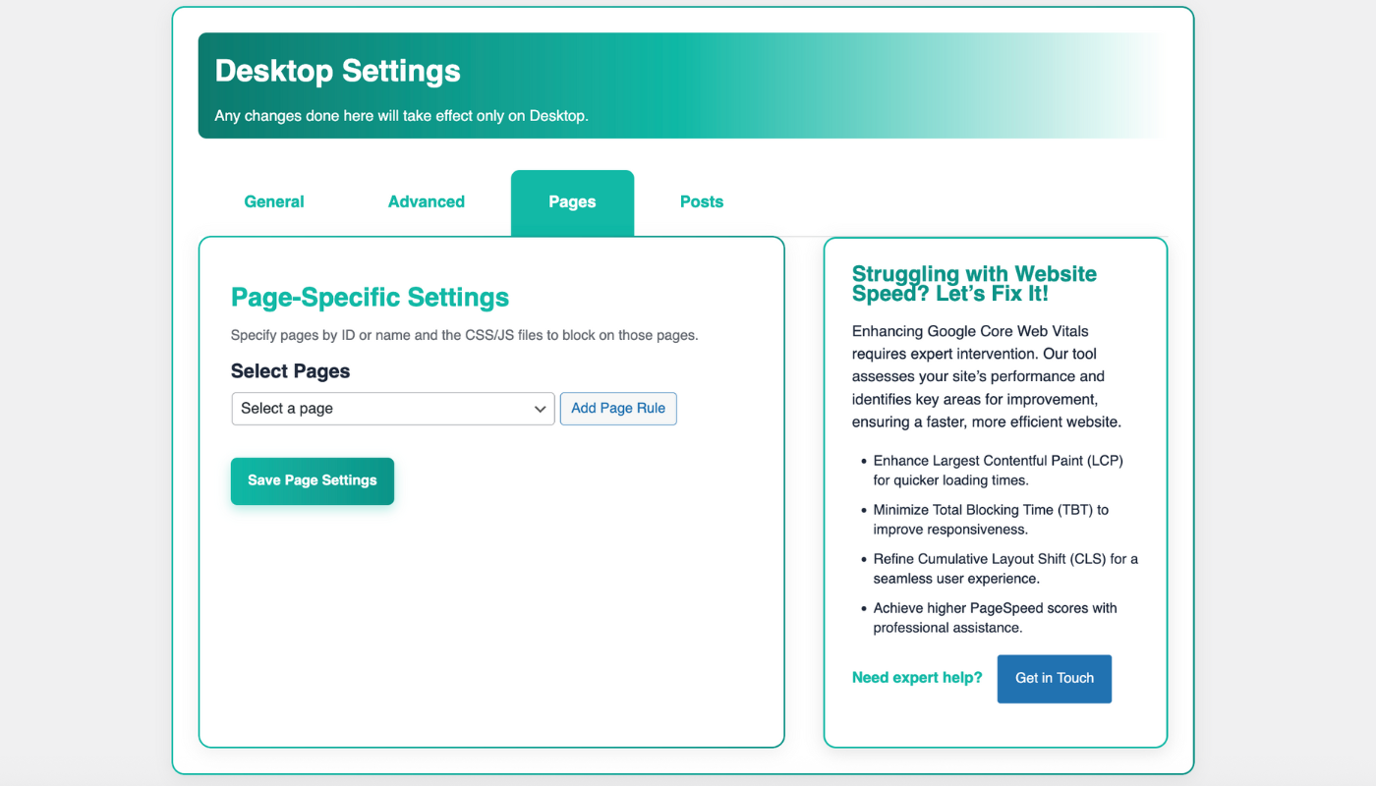Click 'Need expert help?' text
Viewport: 1376px width, 786px height.
pyautogui.click(x=917, y=678)
